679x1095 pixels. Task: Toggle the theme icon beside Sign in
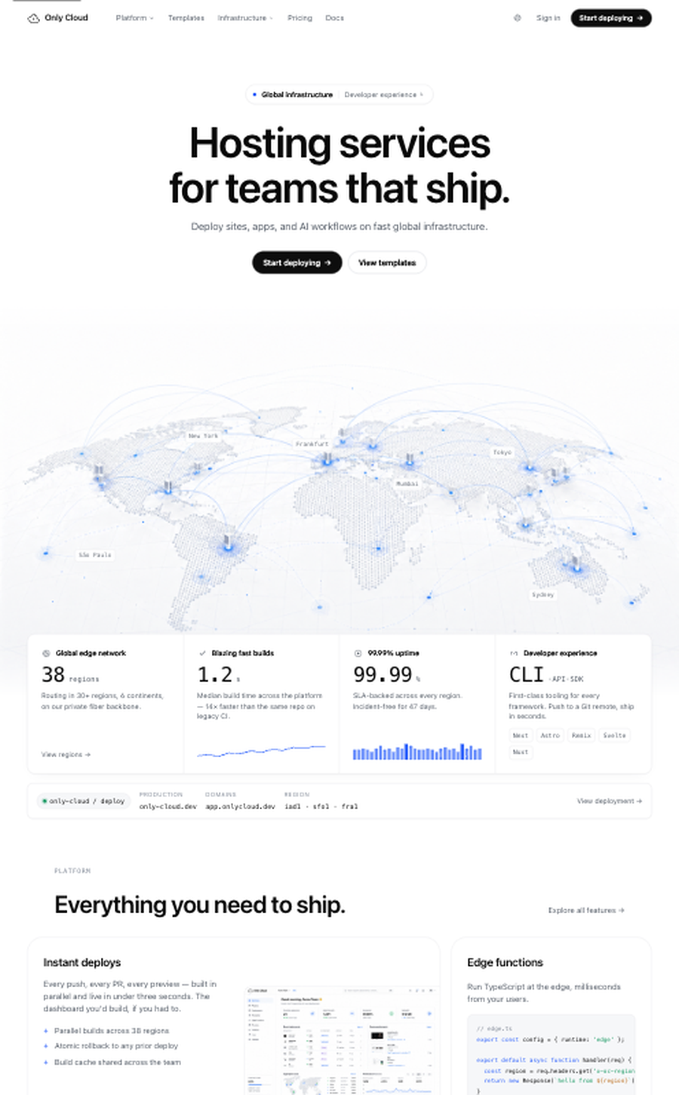tap(517, 18)
